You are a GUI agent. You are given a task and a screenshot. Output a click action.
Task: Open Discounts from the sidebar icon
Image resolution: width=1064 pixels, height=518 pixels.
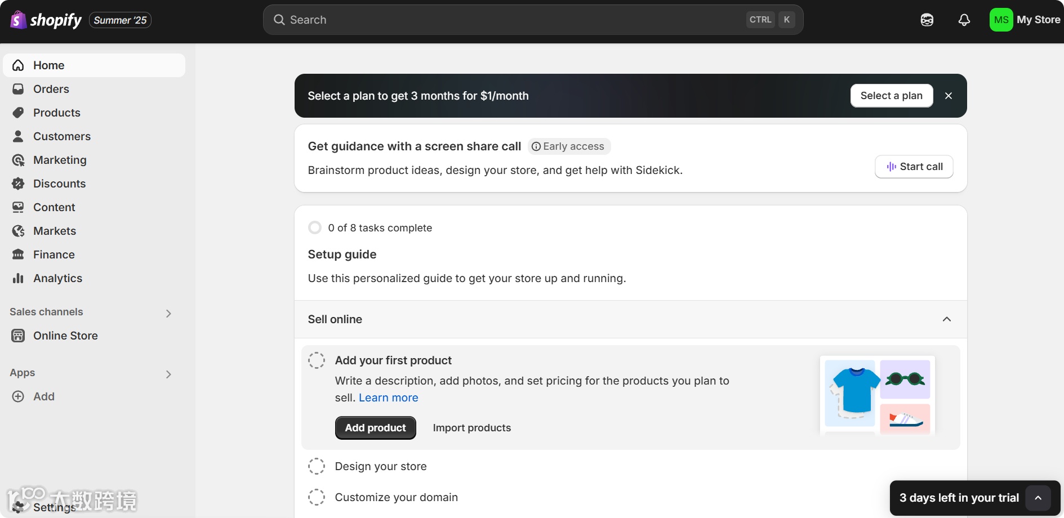tap(19, 184)
